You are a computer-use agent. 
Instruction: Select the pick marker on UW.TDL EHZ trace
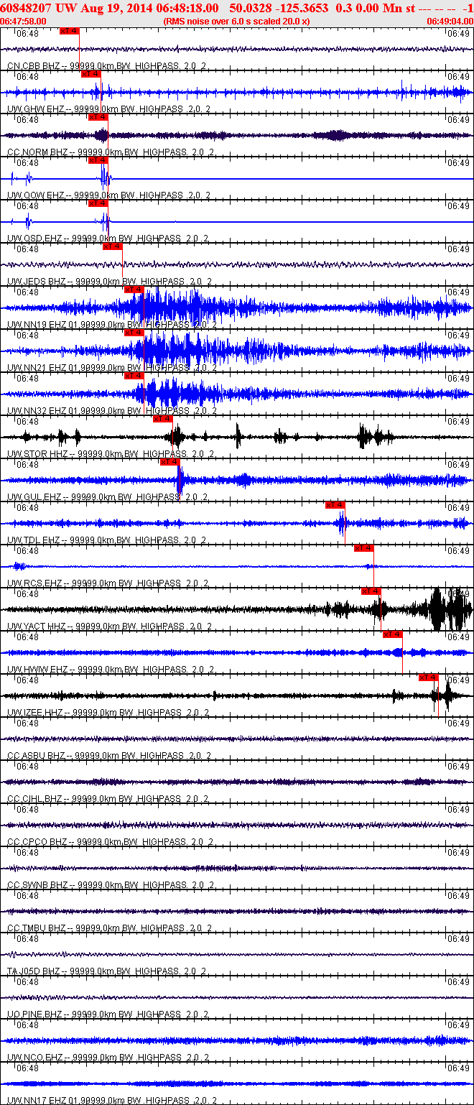point(335,505)
